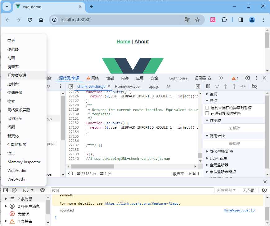Screen dimensions: 270x226
Task: Close the DevTools panel
Action: (264, 78)
